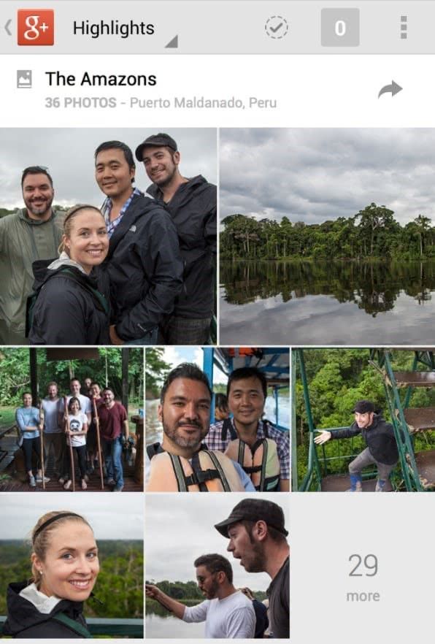Tap the album picture icon beside The Amazons
Screen dimensions: 435x644
click(x=24, y=79)
